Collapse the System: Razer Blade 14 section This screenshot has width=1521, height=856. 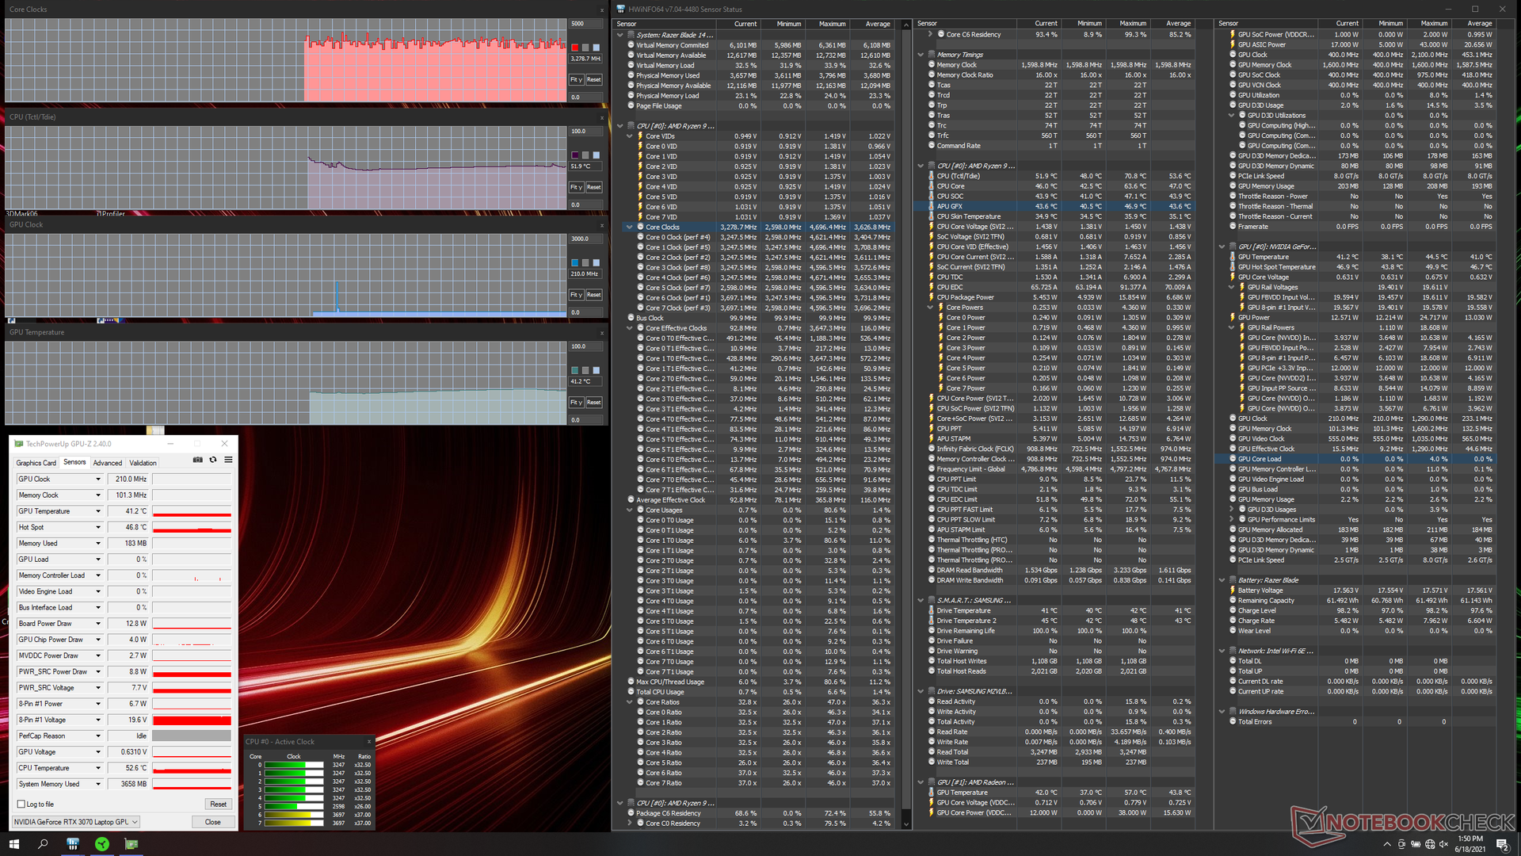tap(620, 35)
